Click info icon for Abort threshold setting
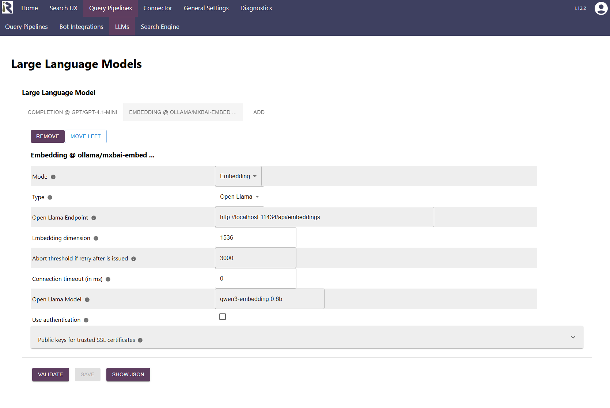610x408 pixels. 134,259
